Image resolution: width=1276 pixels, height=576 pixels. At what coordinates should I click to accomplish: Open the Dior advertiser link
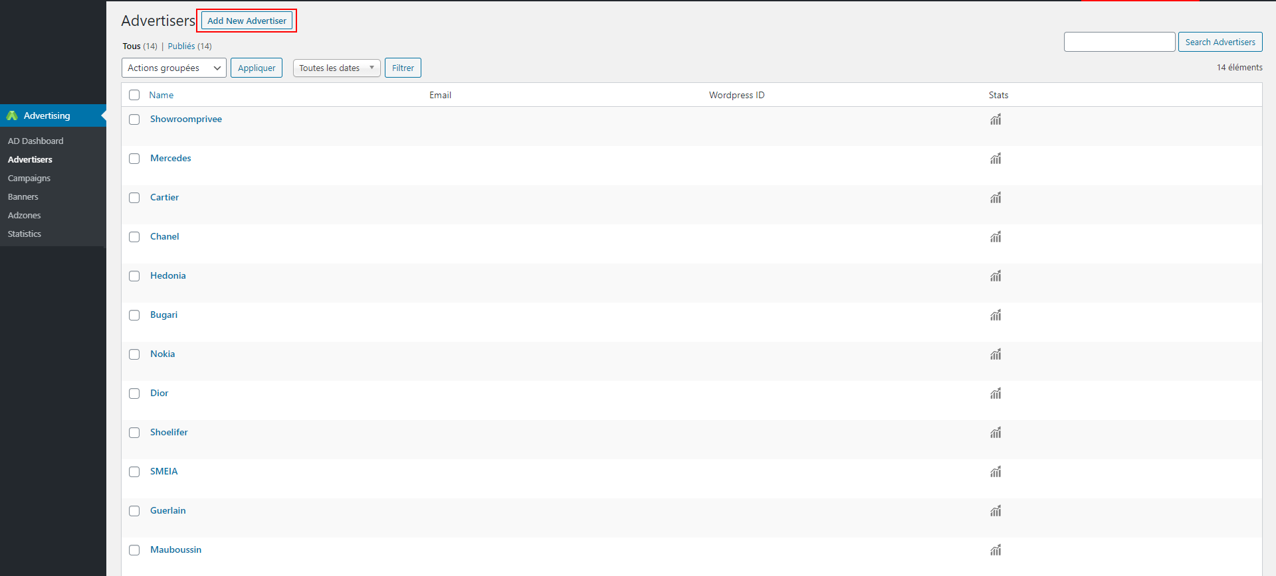click(159, 393)
